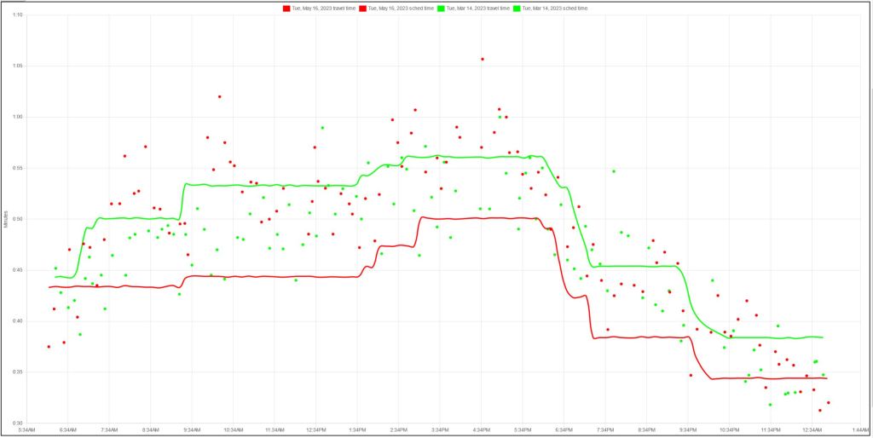Toggle 'Tue, Mar 14, 2023 travel time' legend label
This screenshot has height=438, width=873.
point(478,8)
